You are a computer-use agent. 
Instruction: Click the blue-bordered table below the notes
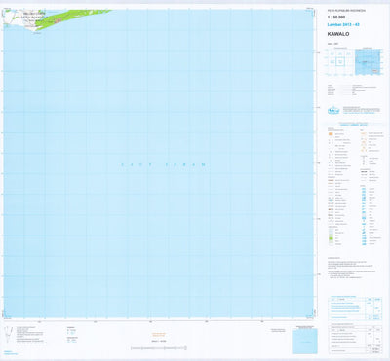pyautogui.click(x=355, y=307)
